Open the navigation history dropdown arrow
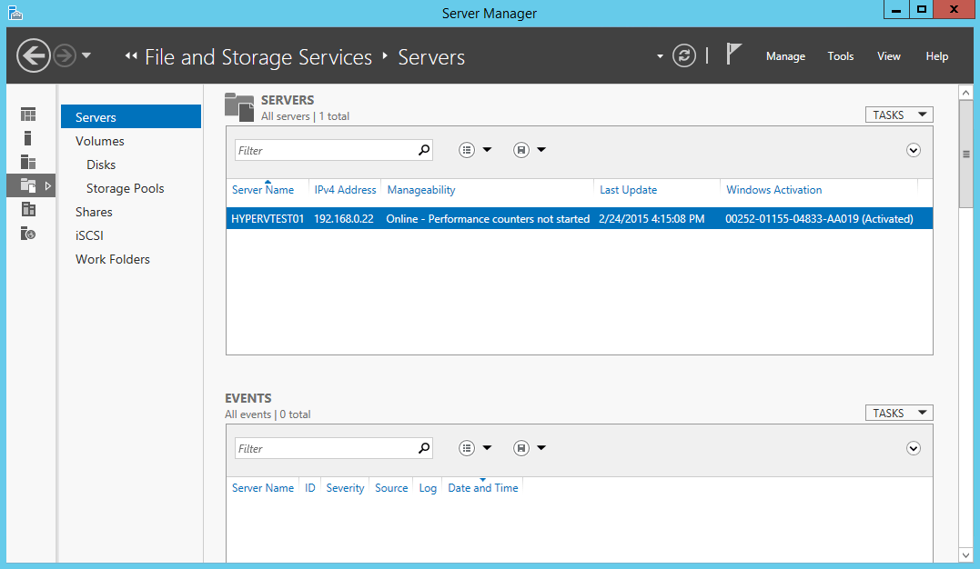 [86, 55]
